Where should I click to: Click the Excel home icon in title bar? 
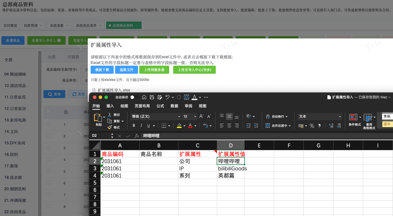click(144, 97)
